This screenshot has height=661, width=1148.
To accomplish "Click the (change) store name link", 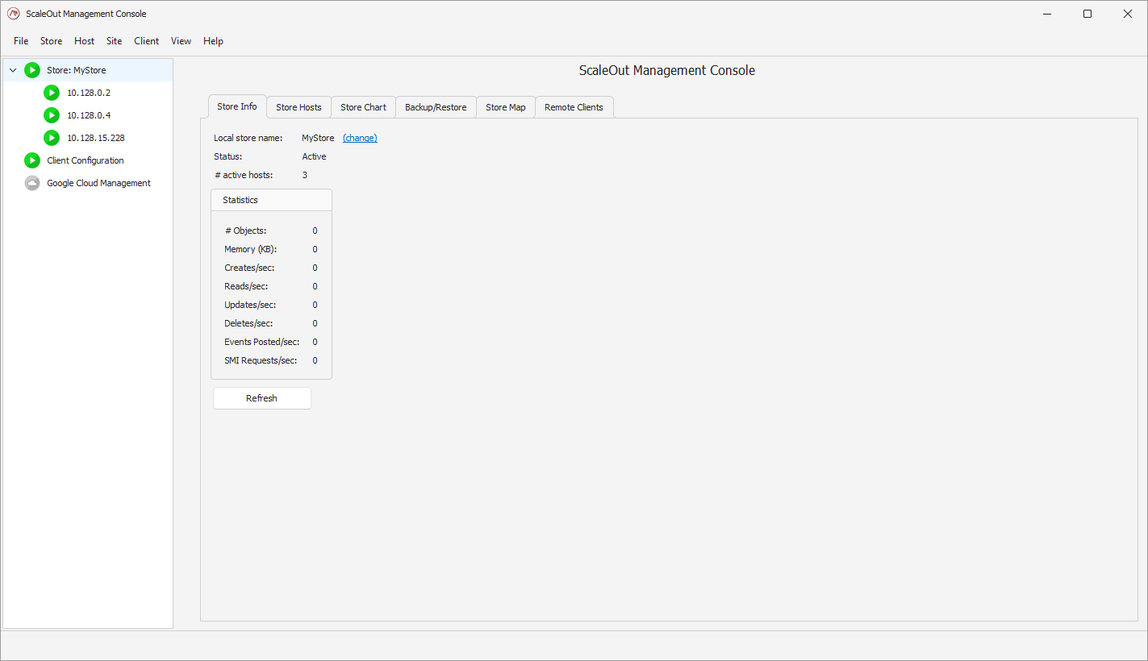I will pyautogui.click(x=360, y=138).
